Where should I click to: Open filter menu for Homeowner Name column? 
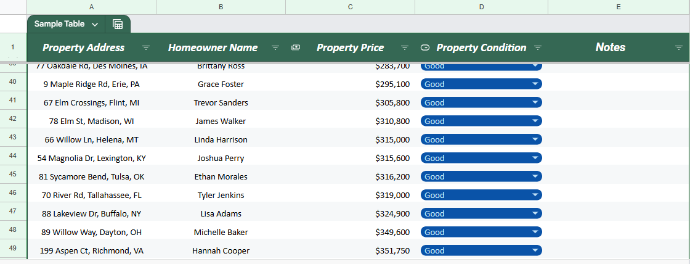[x=275, y=47]
